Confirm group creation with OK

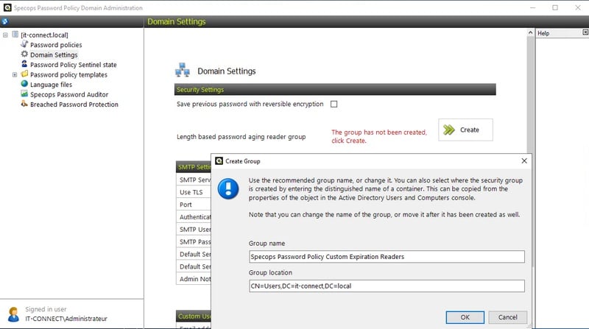(x=465, y=317)
